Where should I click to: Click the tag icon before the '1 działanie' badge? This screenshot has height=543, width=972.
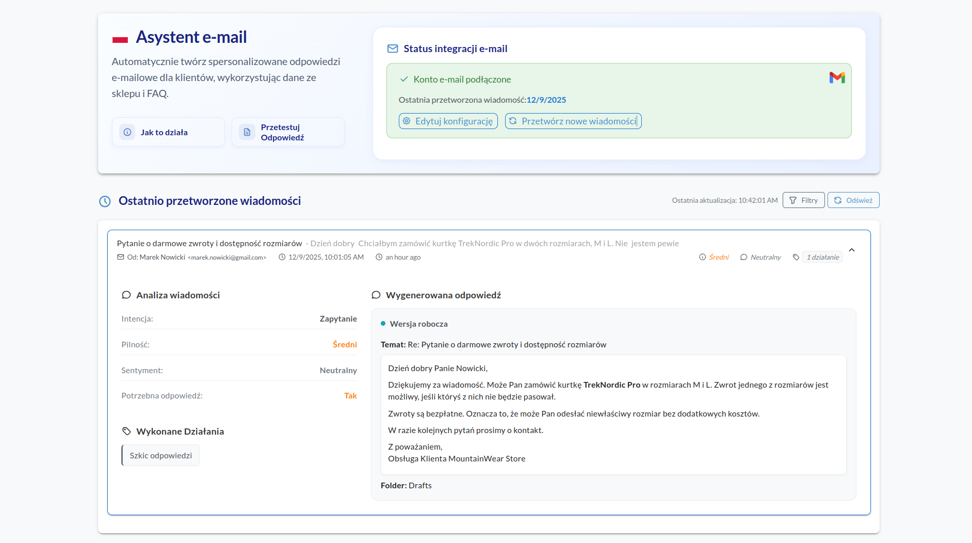tap(796, 257)
